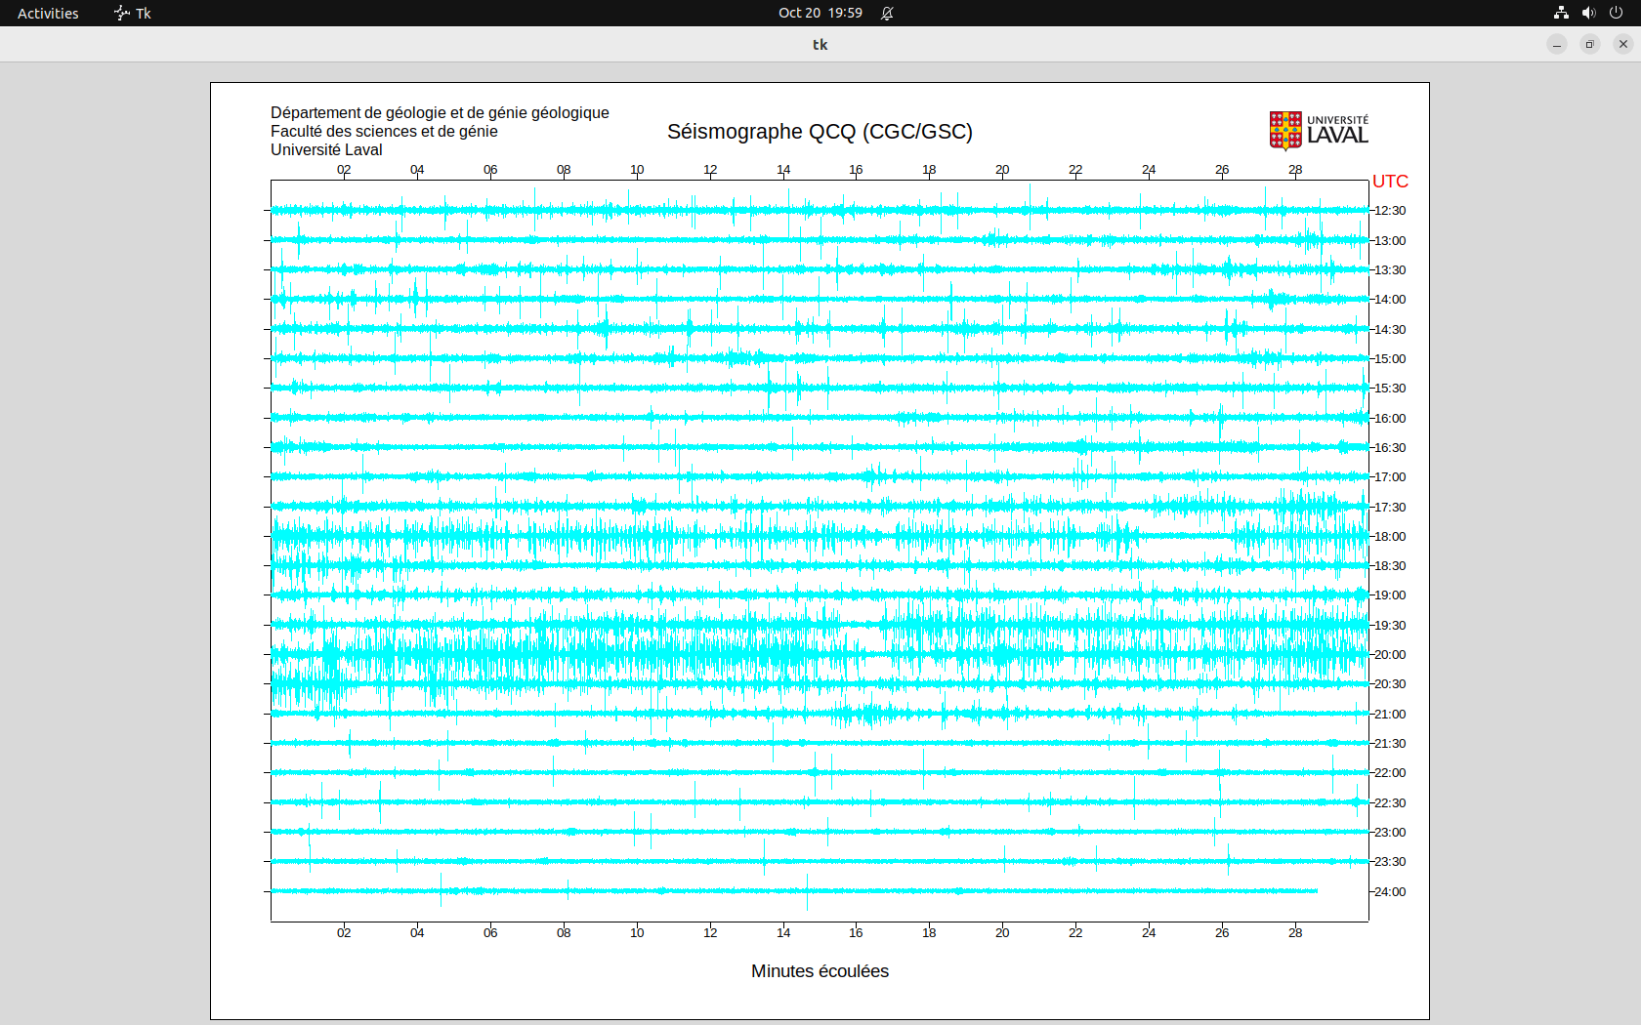The height and width of the screenshot is (1025, 1641).
Task: Close the tk window
Action: [x=1623, y=44]
